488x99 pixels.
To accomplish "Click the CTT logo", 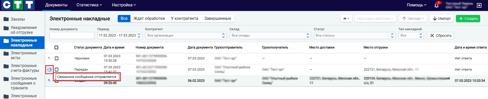I will [x=18, y=5].
